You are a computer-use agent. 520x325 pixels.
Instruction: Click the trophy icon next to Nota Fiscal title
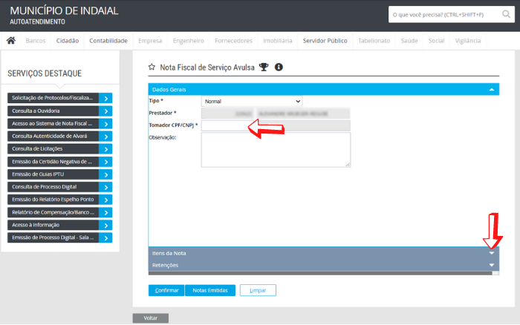(263, 68)
